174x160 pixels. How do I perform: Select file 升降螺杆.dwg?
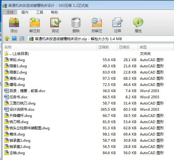click(88, 116)
